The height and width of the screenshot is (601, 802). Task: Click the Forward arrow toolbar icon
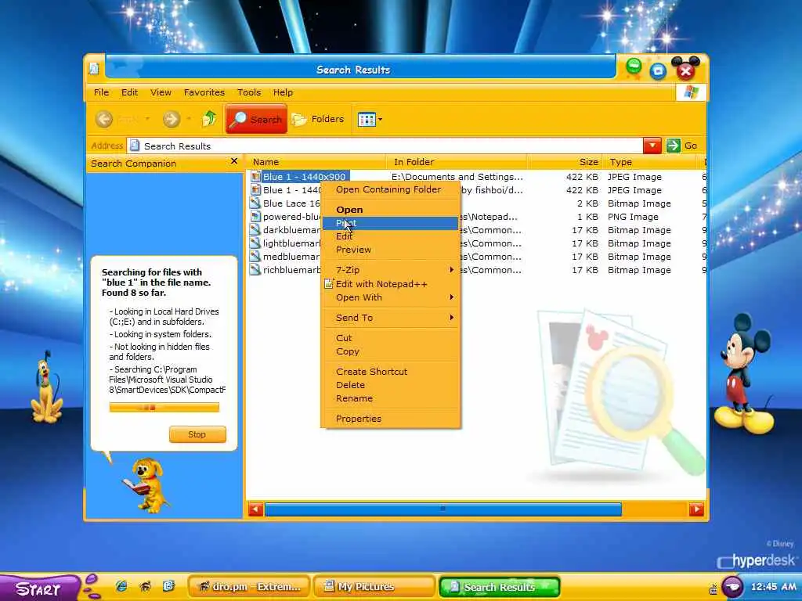click(x=172, y=119)
